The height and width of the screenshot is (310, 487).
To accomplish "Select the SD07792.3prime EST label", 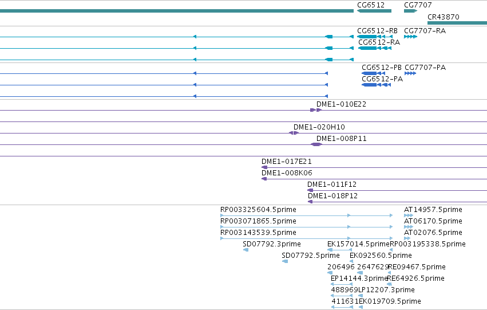I will pyautogui.click(x=272, y=245).
